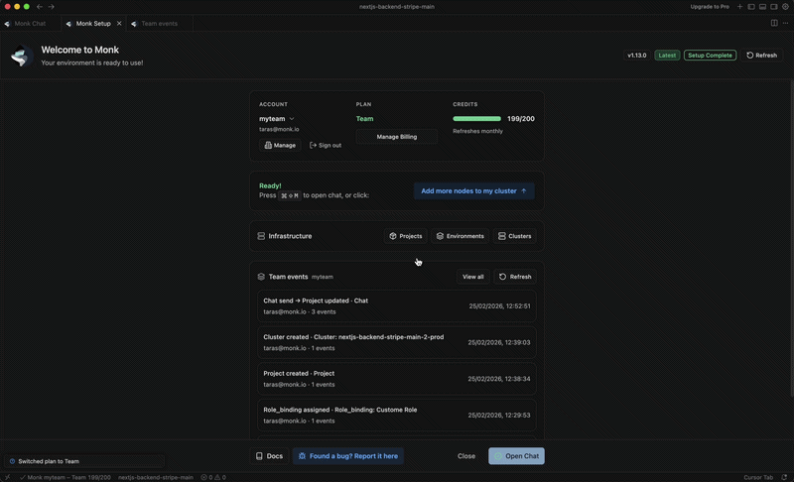This screenshot has height=482, width=794.
Task: Refresh the Team events list
Action: pyautogui.click(x=515, y=277)
